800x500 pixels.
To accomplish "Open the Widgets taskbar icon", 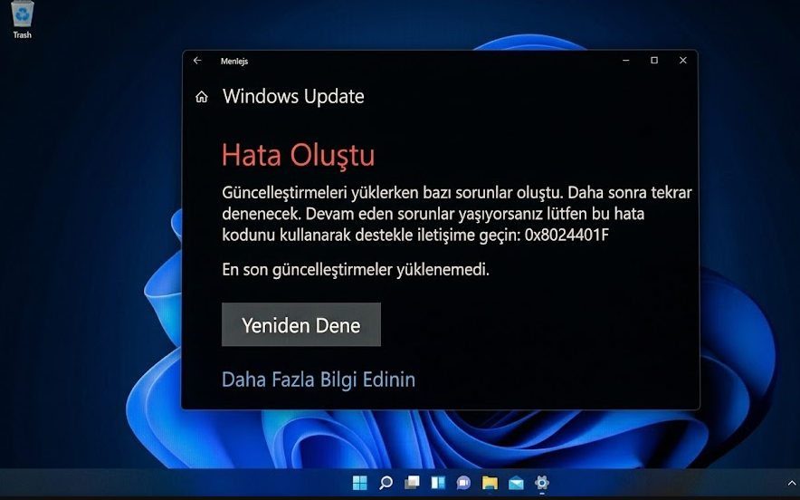I will pyautogui.click(x=438, y=483).
